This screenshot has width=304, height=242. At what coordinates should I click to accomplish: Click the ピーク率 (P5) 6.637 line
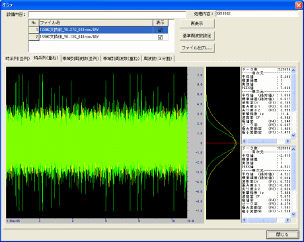click(266, 125)
